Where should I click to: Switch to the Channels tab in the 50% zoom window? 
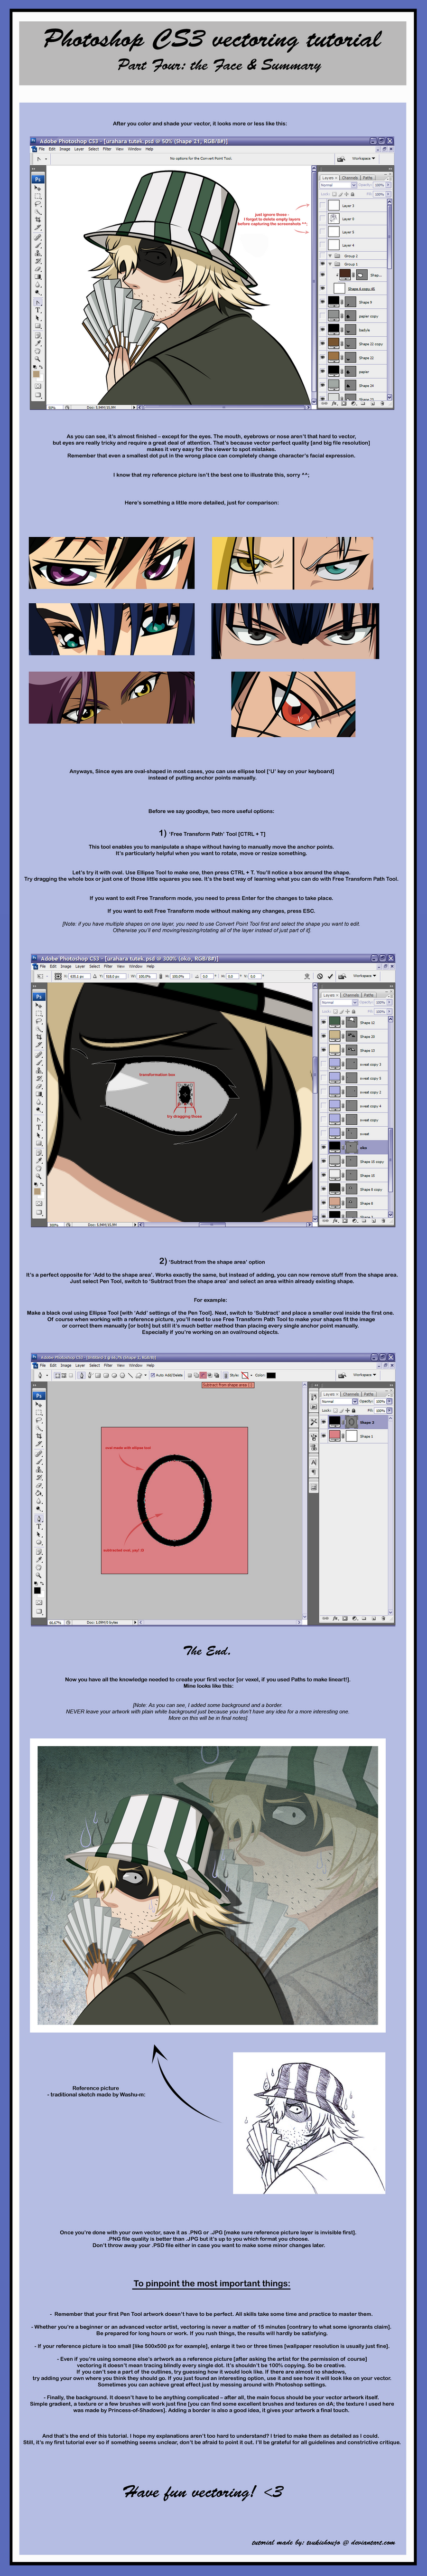pyautogui.click(x=350, y=178)
